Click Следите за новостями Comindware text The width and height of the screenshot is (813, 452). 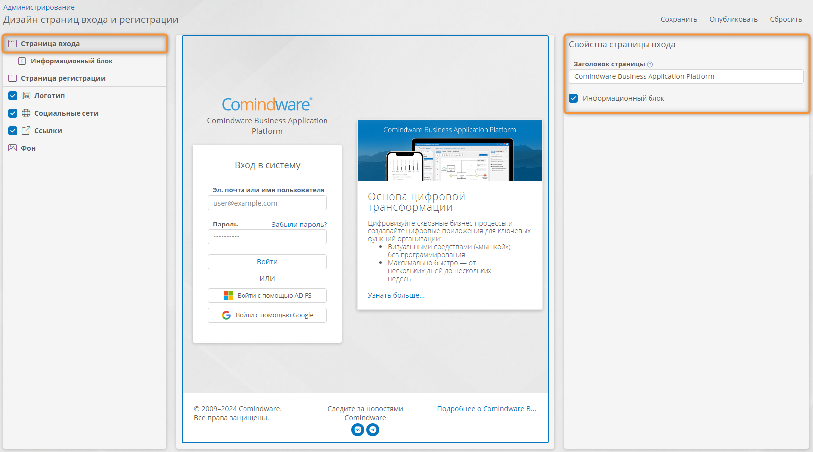tap(365, 413)
